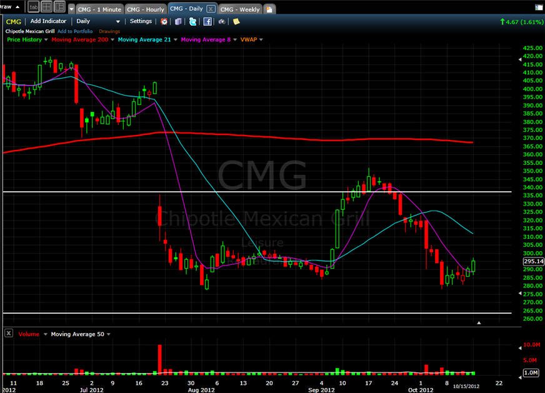Click Add to Portfolio link

coord(75,31)
